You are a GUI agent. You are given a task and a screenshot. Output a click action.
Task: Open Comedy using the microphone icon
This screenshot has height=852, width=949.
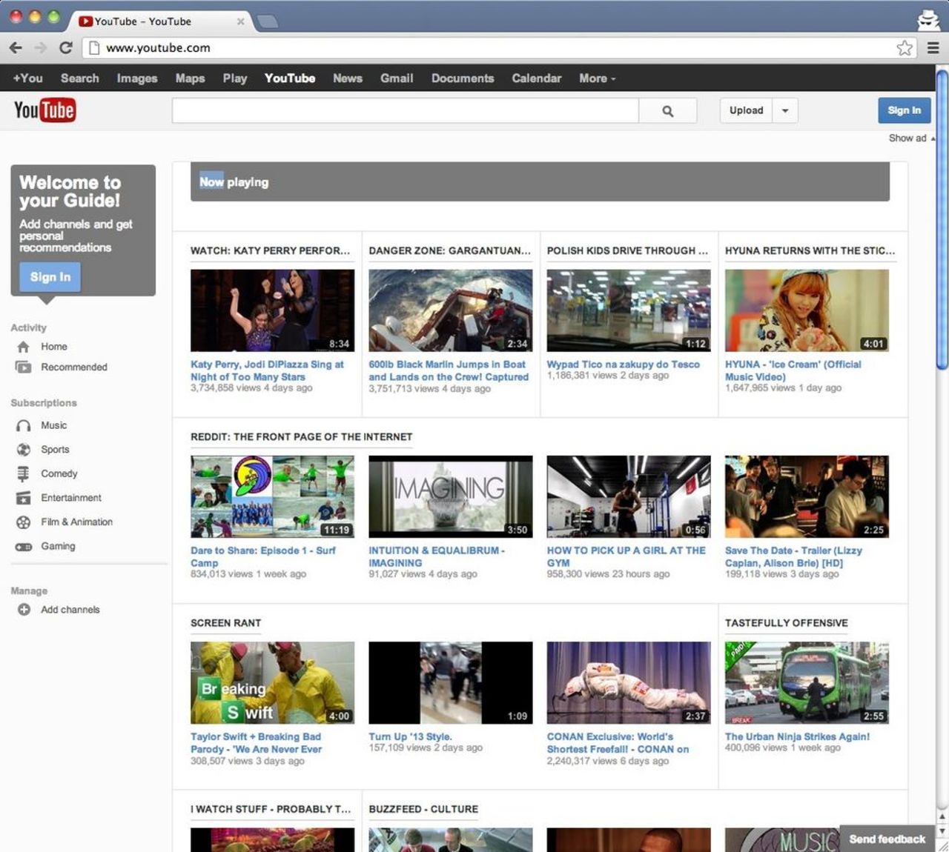pos(23,473)
